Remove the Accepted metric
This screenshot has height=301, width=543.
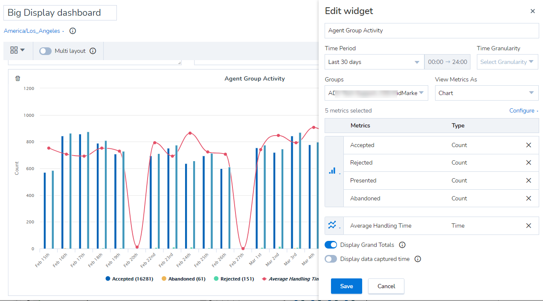[528, 145]
